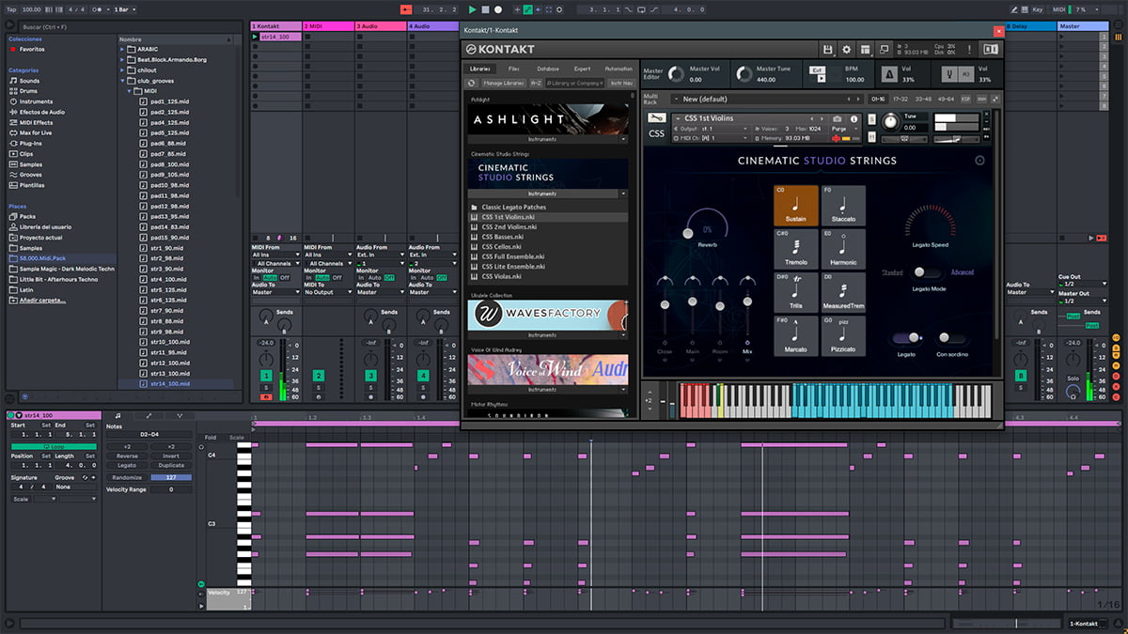Select the Marcato articulation
The height and width of the screenshot is (634, 1128).
pos(795,335)
